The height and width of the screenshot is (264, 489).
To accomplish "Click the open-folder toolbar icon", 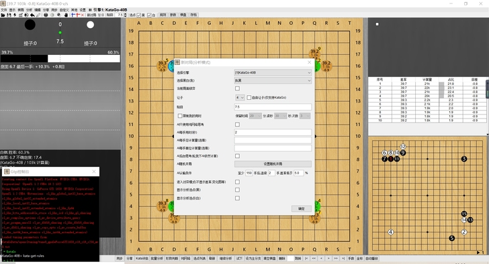I will (3, 15).
